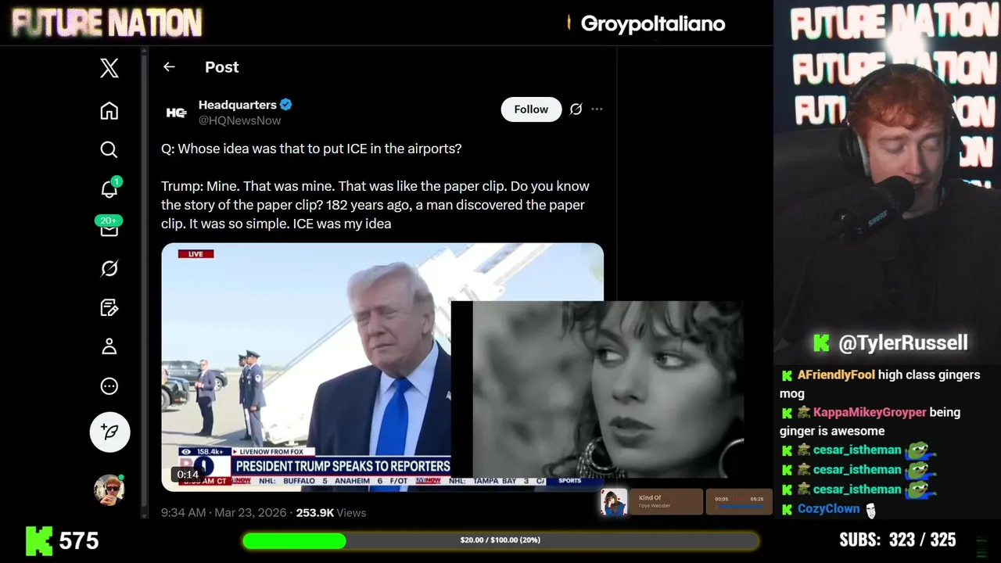Follow the Headquarters account
The height and width of the screenshot is (563, 1001).
pyautogui.click(x=531, y=109)
